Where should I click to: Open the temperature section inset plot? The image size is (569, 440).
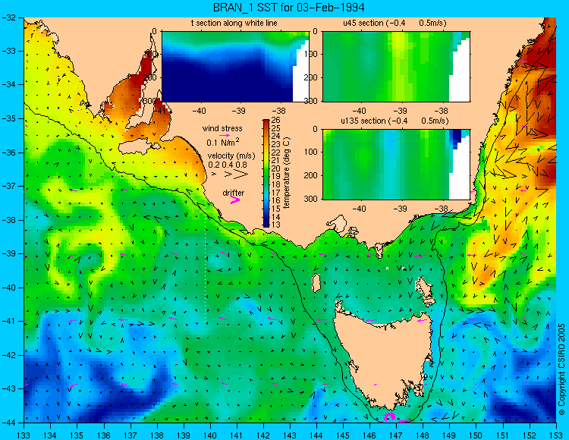coord(235,67)
